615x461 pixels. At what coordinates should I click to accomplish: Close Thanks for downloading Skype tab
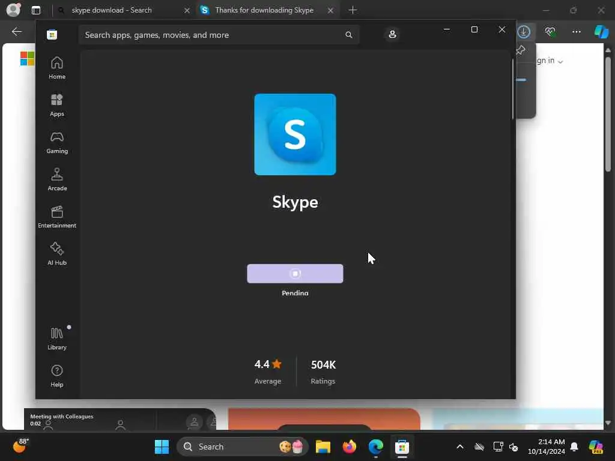click(331, 11)
